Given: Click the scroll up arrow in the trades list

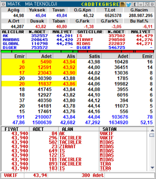Looking at the screenshot, I should tap(152, 130).
